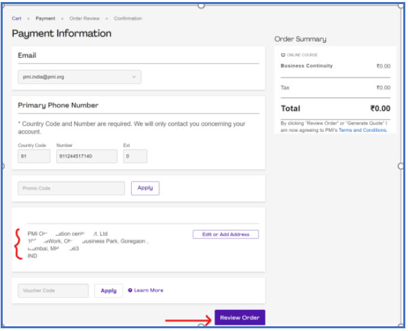Image resolution: width=408 pixels, height=331 pixels.
Task: Click the top-center selection handle of the image
Action: click(x=201, y=5)
